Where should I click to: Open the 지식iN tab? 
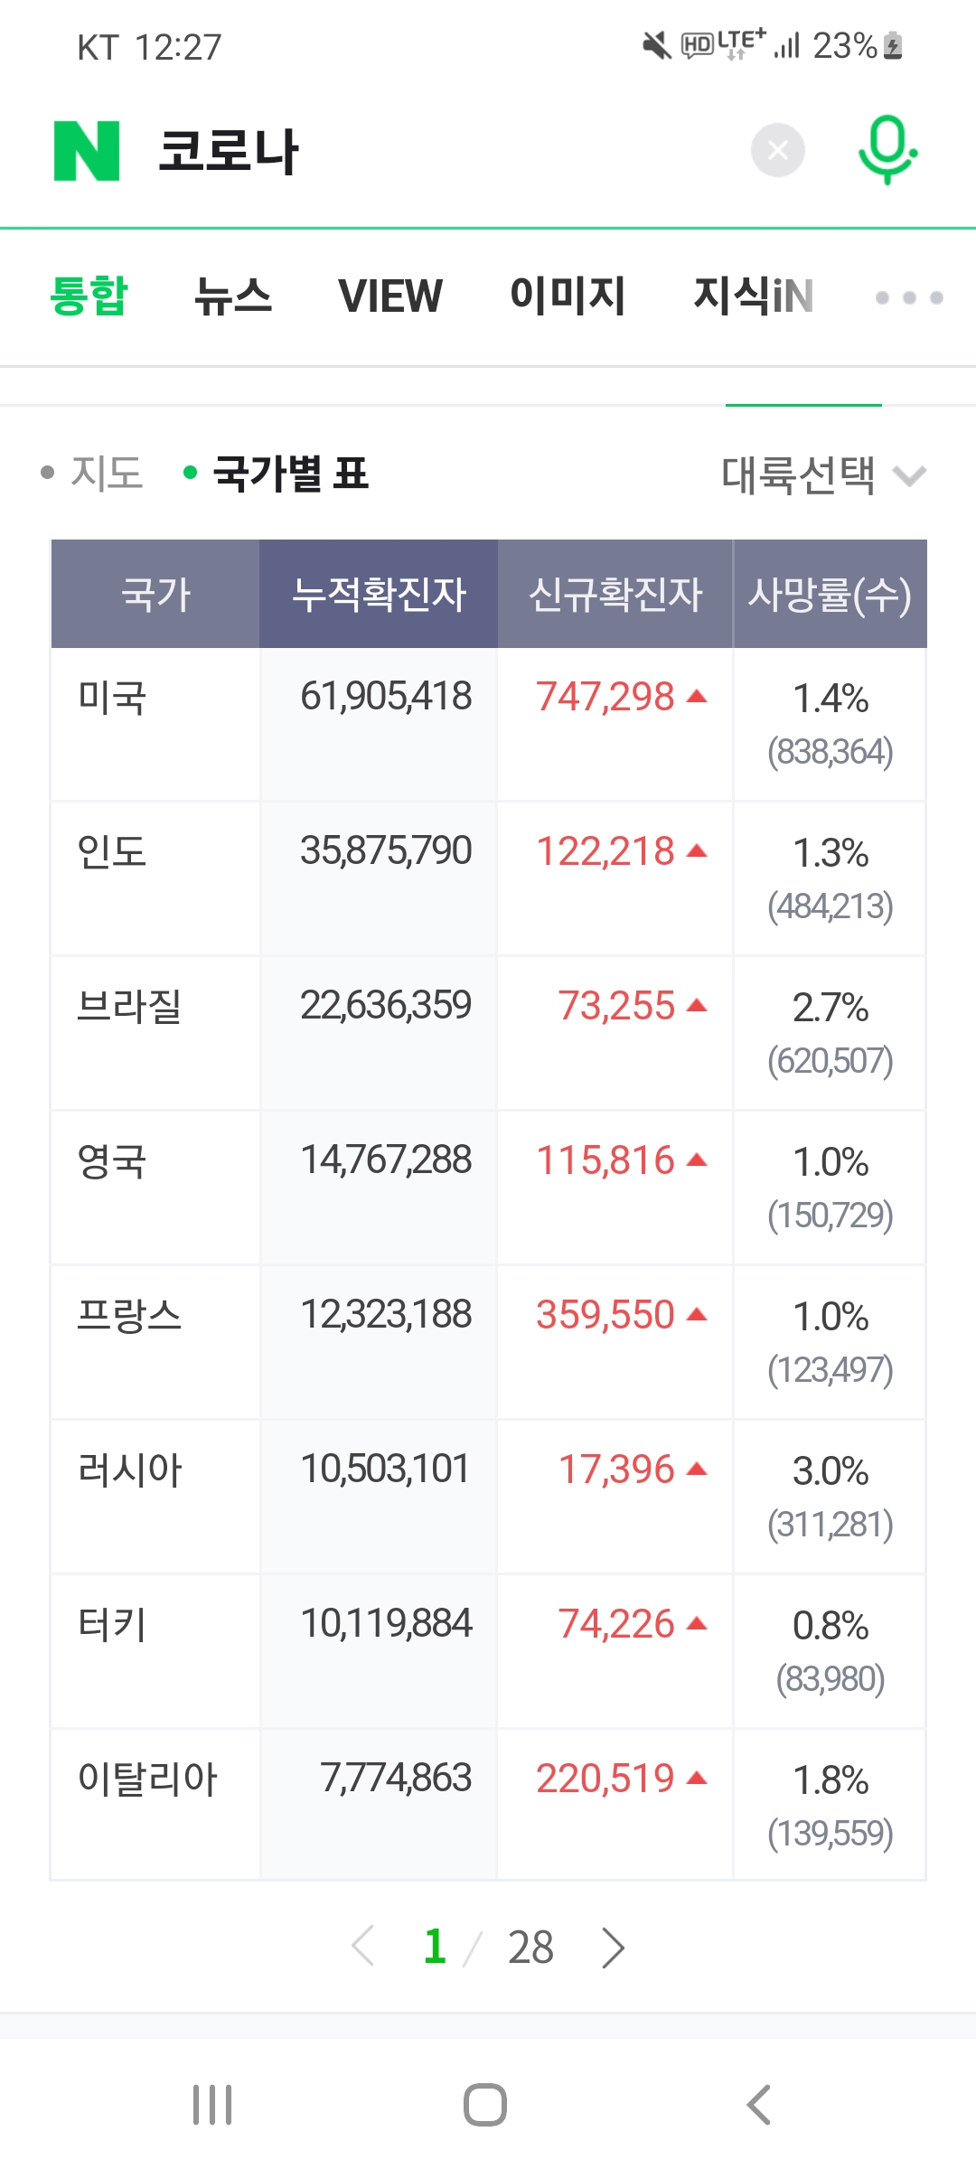(x=754, y=296)
